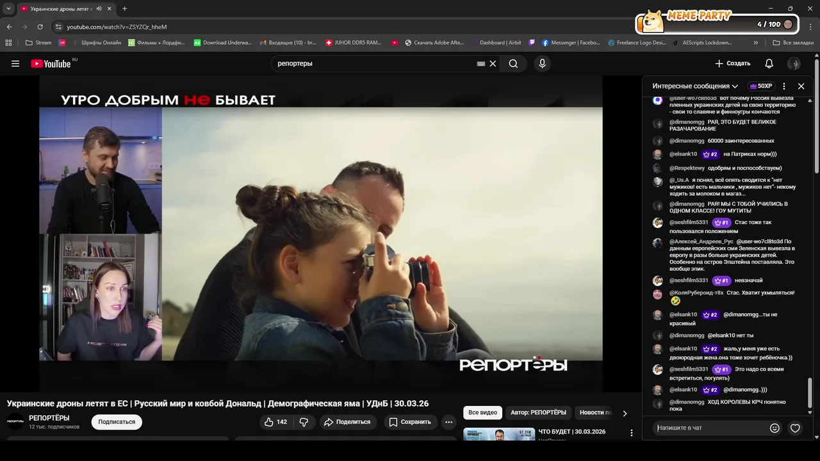Open the YouTube hamburger guide menu
Viewport: 820px width, 461px height.
pyautogui.click(x=15, y=63)
